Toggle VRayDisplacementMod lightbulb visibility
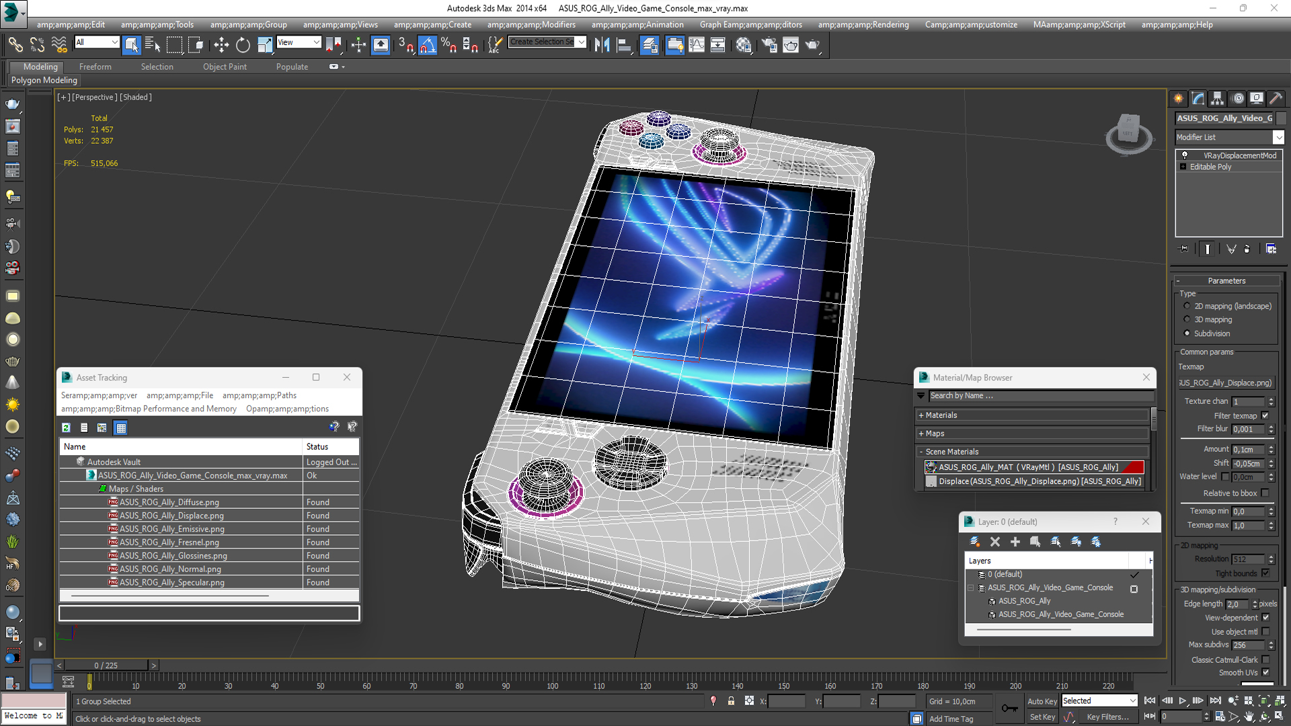 click(x=1185, y=155)
